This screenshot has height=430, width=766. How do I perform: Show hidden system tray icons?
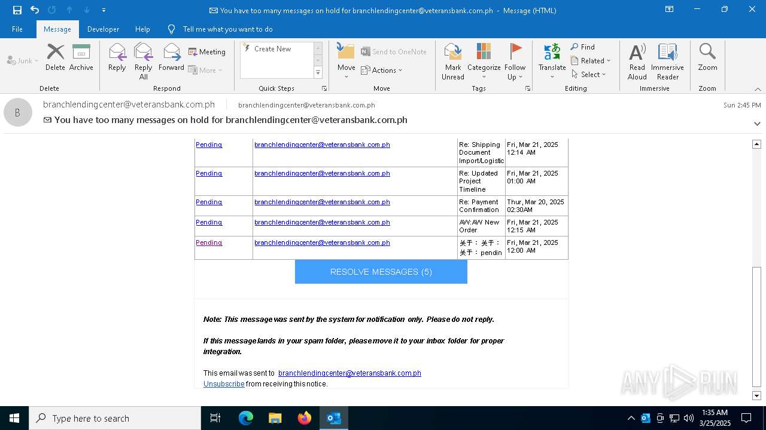[631, 418]
